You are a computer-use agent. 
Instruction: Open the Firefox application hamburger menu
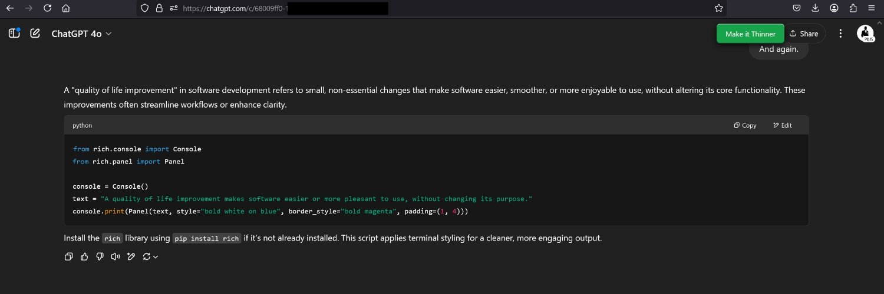872,8
